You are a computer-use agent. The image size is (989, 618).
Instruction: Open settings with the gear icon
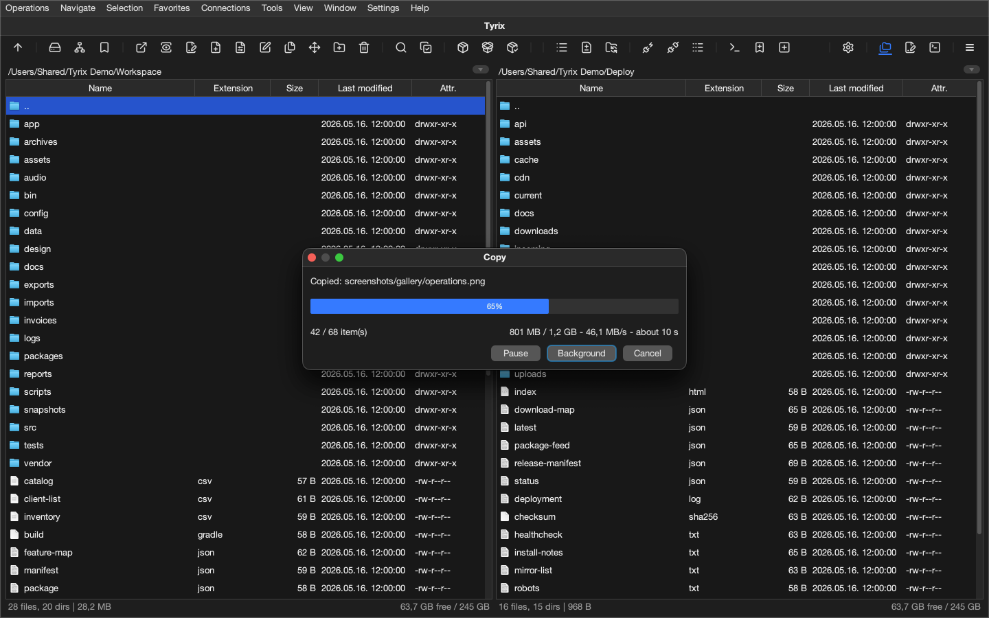coord(848,47)
